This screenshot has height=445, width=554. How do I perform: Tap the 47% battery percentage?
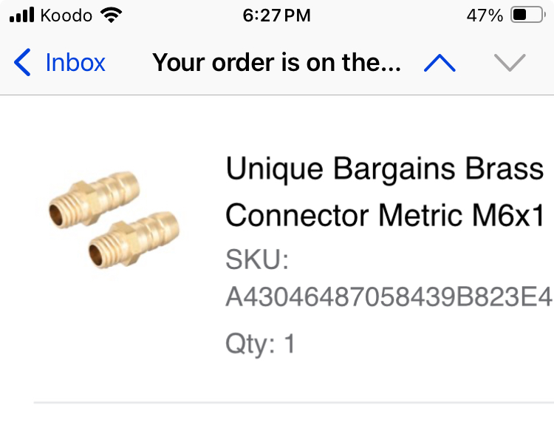pyautogui.click(x=485, y=16)
